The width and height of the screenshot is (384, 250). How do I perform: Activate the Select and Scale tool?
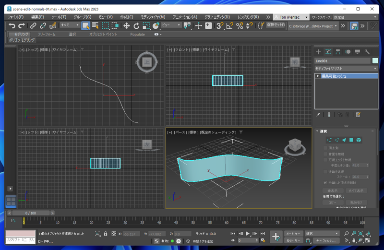point(146,26)
